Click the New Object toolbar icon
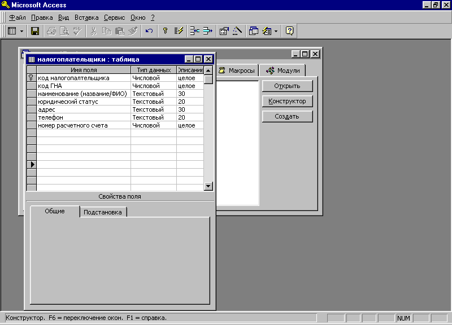This screenshot has height=325, width=452. click(x=267, y=31)
